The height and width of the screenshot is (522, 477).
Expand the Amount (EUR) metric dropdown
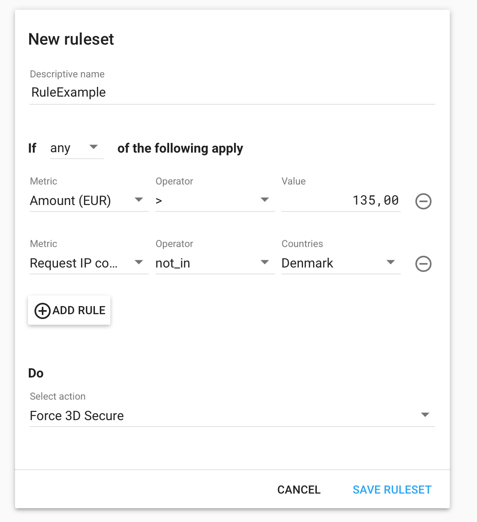click(x=89, y=201)
